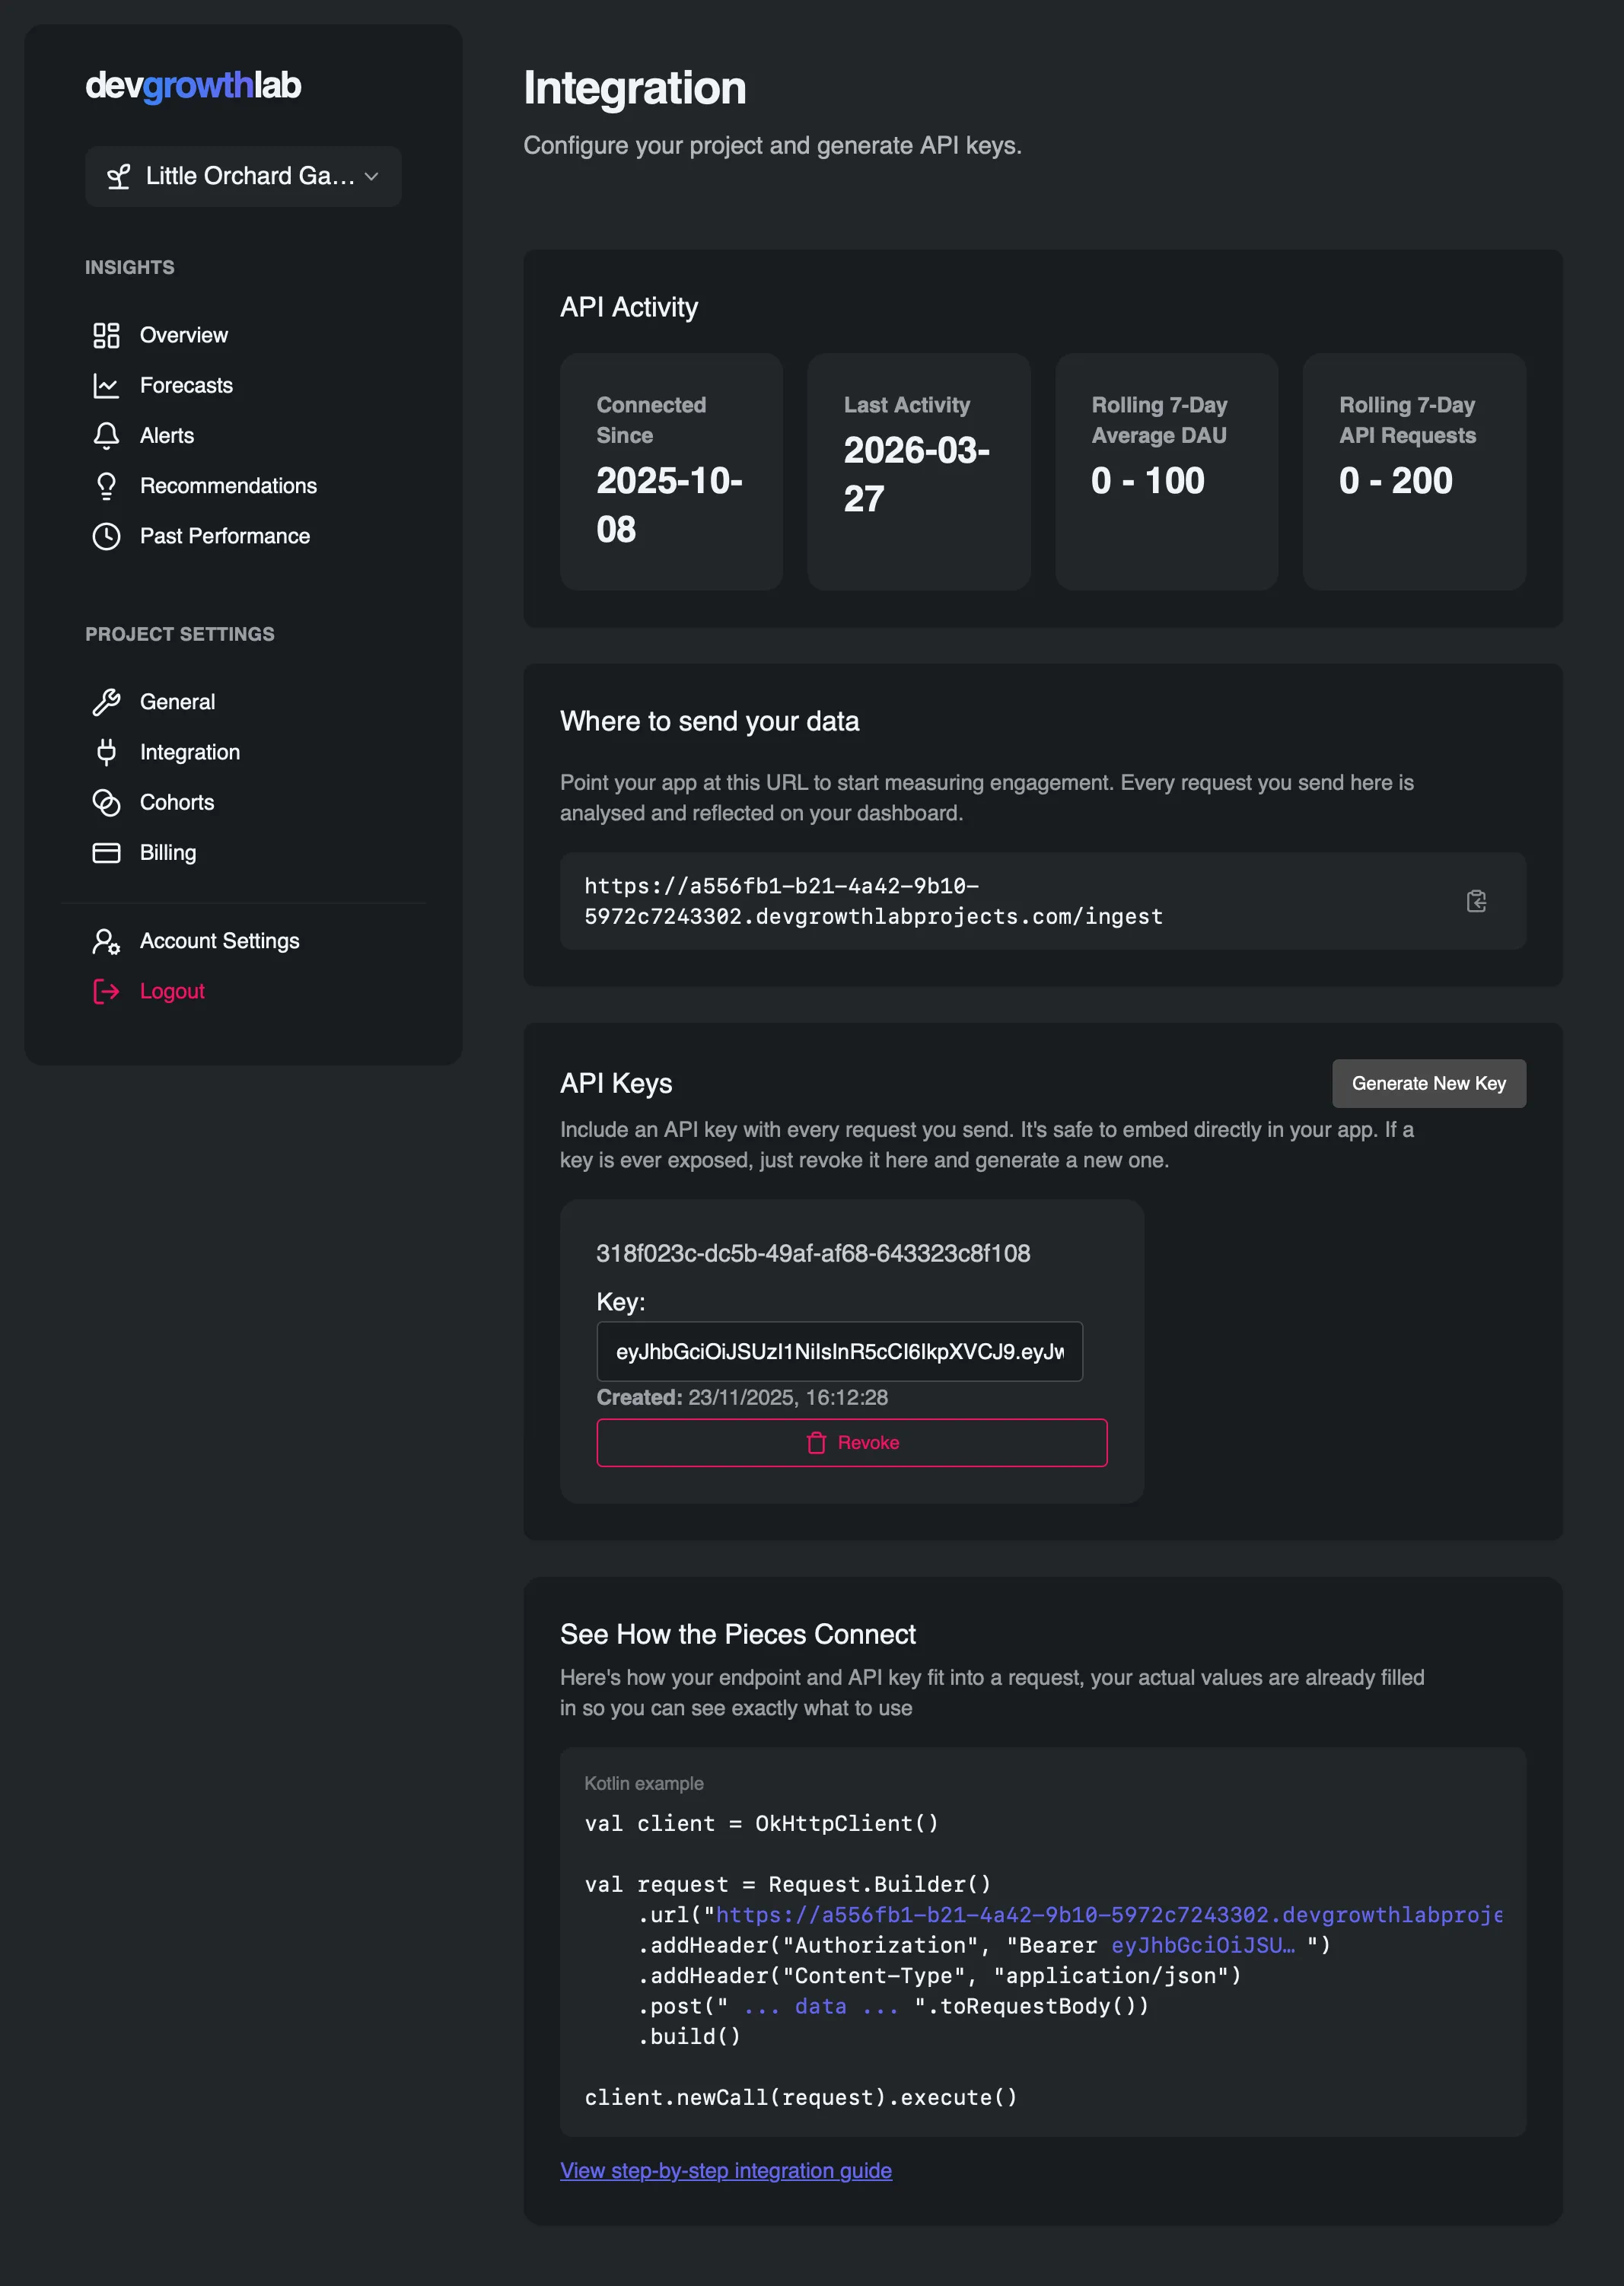The width and height of the screenshot is (1624, 2286).
Task: Click the Forecasts chart icon
Action: (x=107, y=386)
